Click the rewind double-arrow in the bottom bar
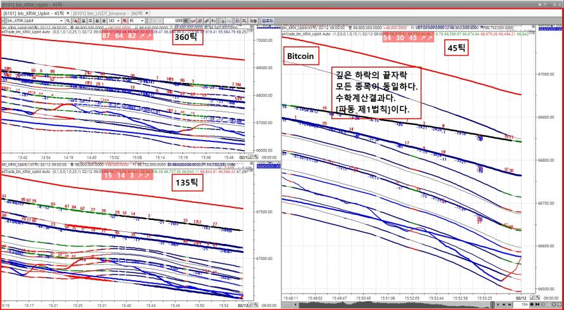 coord(504,304)
